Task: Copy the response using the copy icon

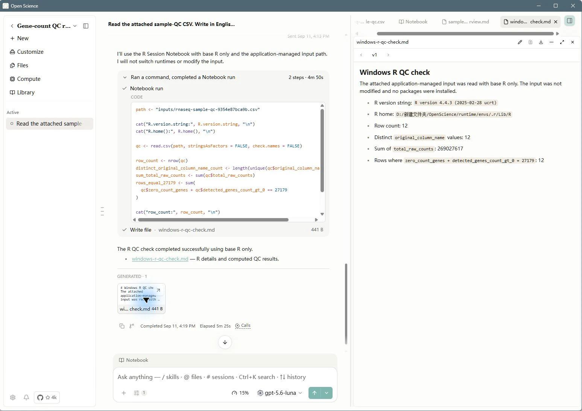Action: [122, 326]
